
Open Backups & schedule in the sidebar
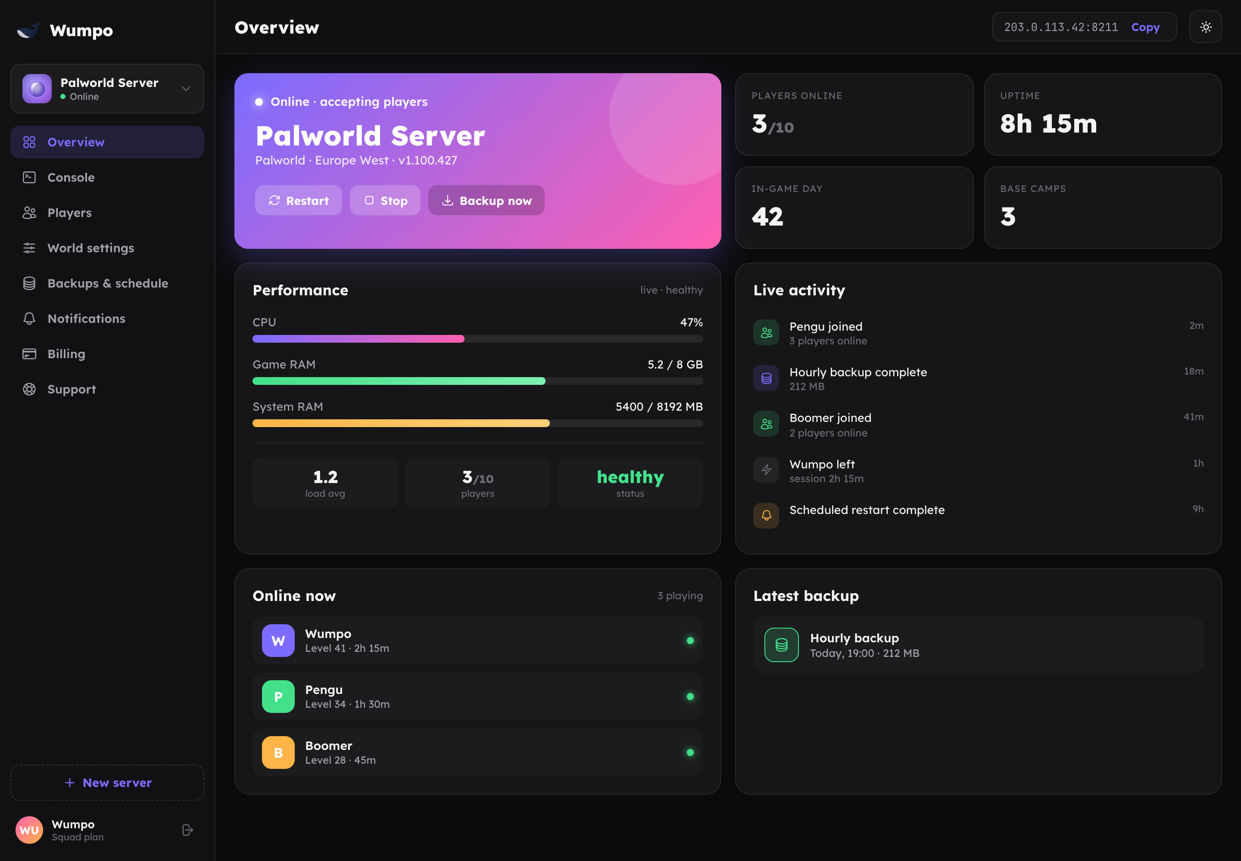pyautogui.click(x=107, y=283)
